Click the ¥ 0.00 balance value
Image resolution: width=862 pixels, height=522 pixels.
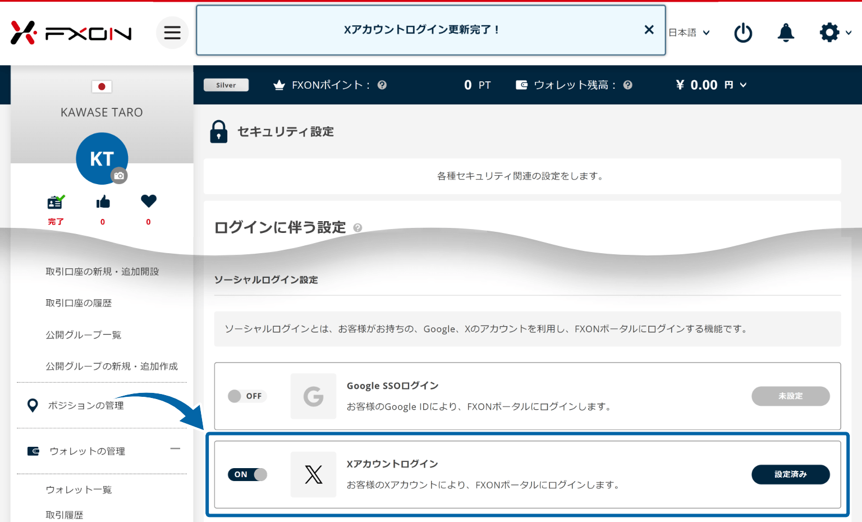pos(696,85)
